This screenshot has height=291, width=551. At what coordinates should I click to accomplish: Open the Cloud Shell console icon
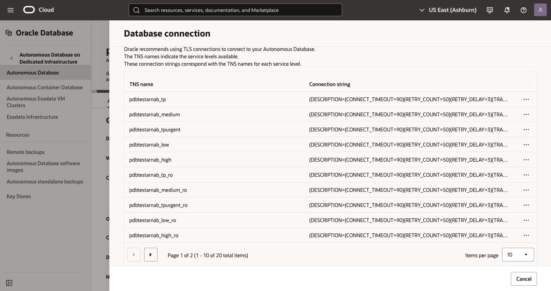[x=489, y=10]
